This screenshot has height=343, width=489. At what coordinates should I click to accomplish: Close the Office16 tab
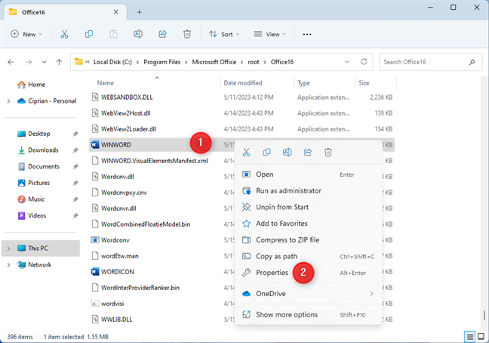(115, 12)
